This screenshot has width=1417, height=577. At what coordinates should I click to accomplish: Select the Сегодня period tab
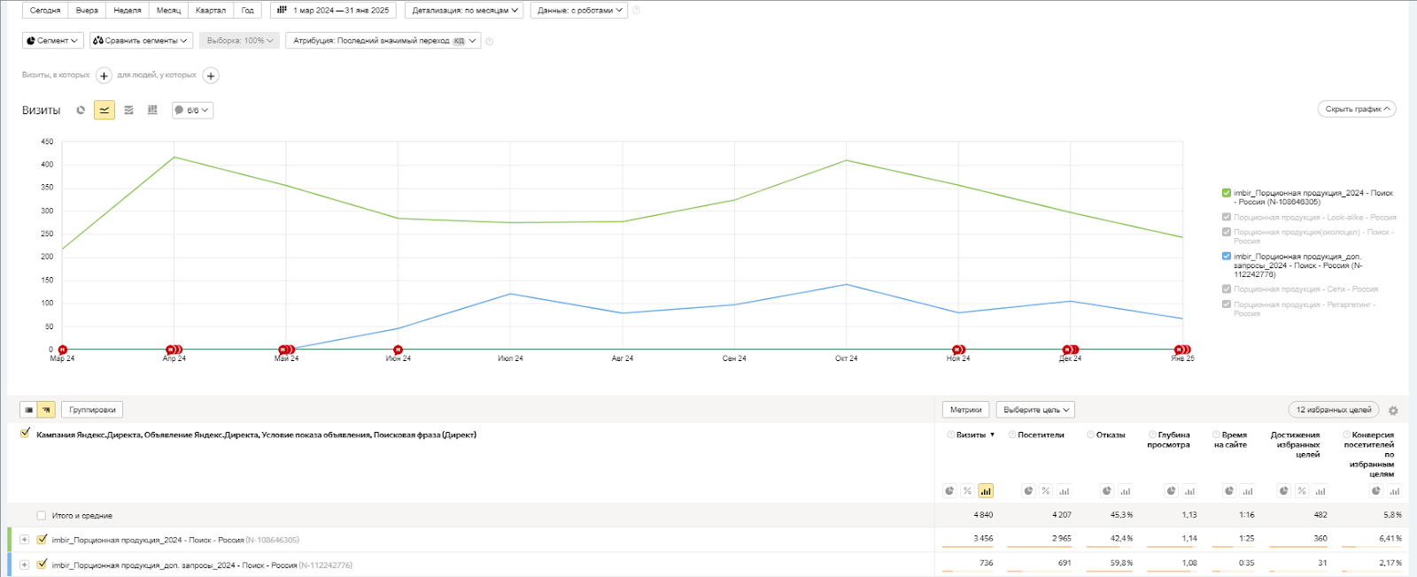pyautogui.click(x=45, y=11)
